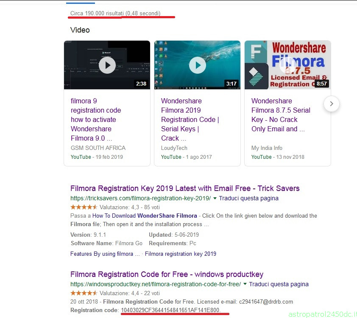Click 'Requirements: Pc' detail text
Image resolution: width=357 pixels, height=318 pixels.
[x=173, y=243]
